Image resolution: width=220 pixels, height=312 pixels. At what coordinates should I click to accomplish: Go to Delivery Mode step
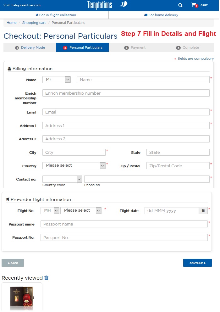30,47
